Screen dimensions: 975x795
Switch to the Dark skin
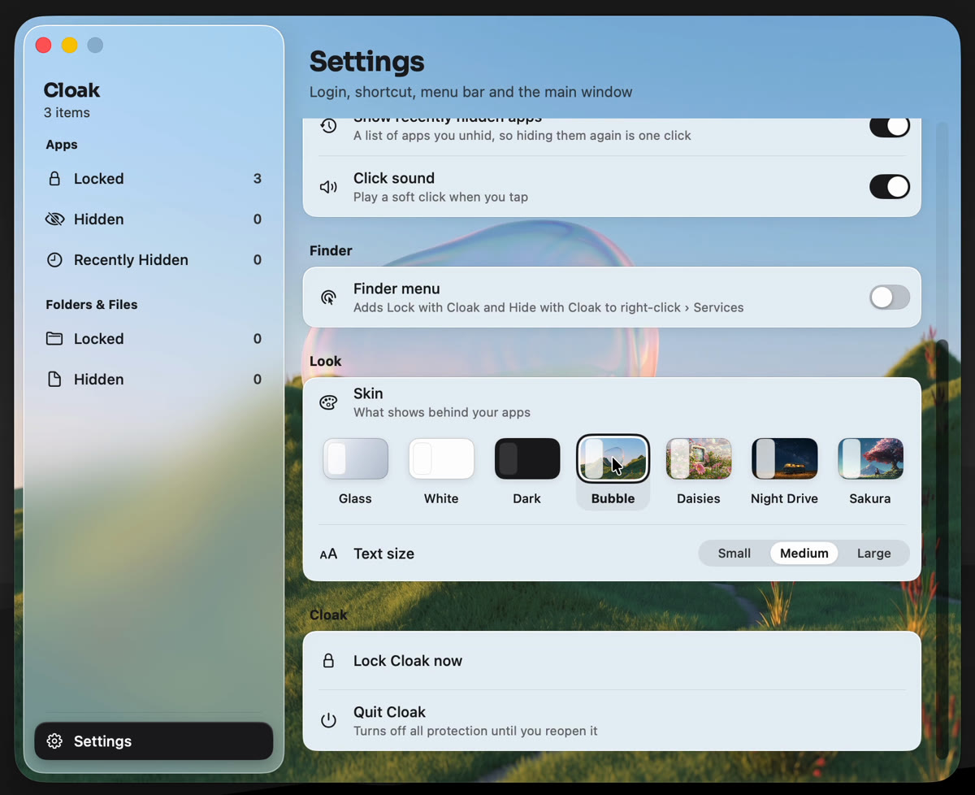[x=527, y=458]
